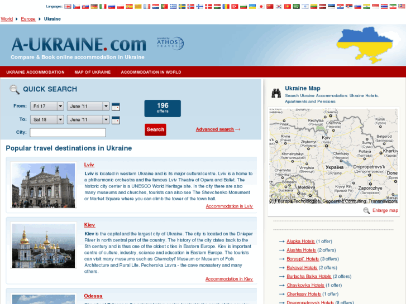Select the Norwegian flag language
Viewport: 406px width, 304px height.
coord(191,7)
